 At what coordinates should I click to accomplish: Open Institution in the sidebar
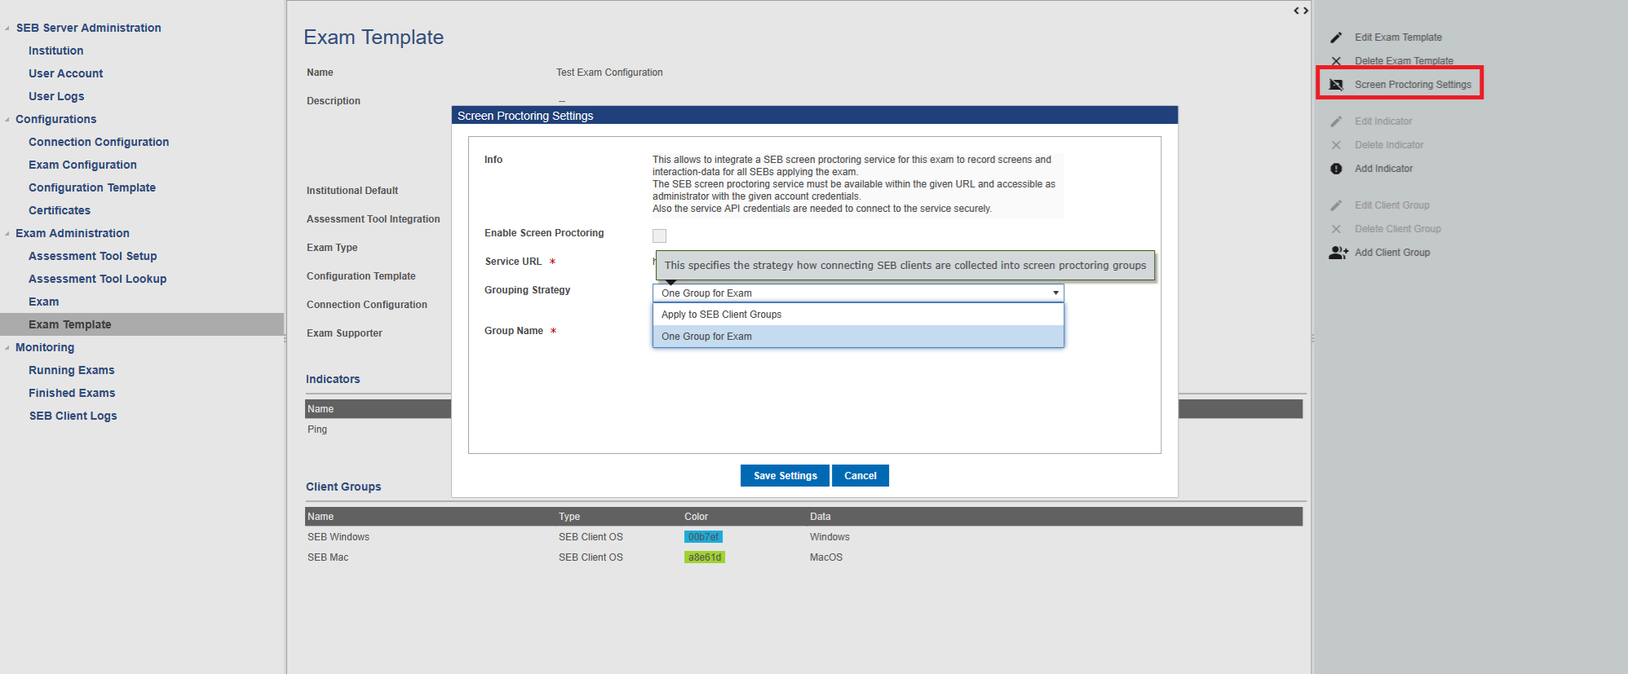[55, 51]
